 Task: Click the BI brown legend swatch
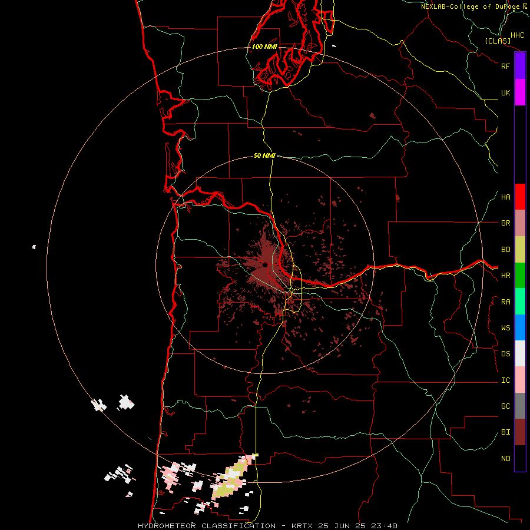click(520, 432)
